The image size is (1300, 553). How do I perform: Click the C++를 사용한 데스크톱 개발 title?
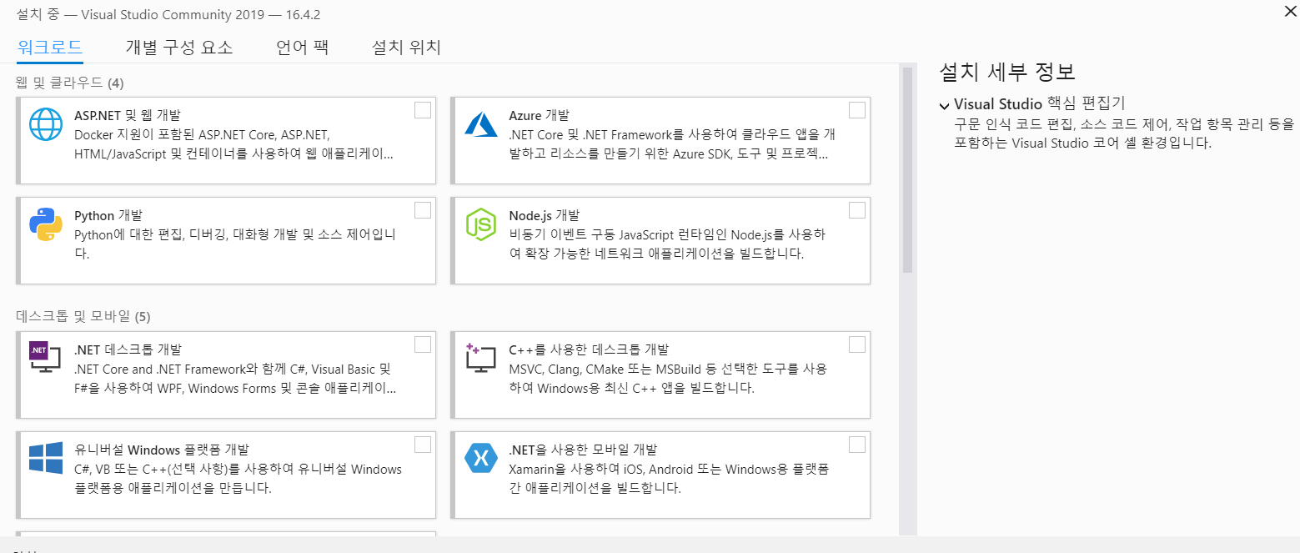pos(589,349)
